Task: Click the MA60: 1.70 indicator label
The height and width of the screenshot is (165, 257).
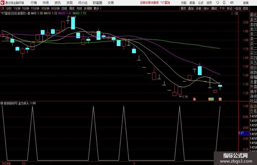Action: coord(79,13)
